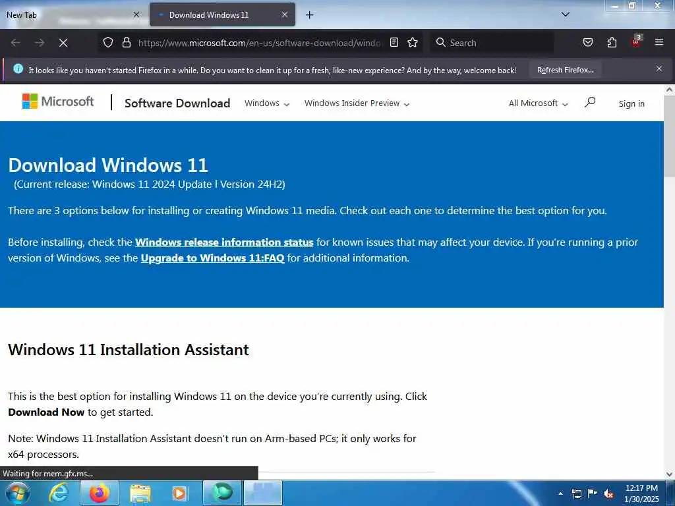Image resolution: width=675 pixels, height=506 pixels.
Task: Open the Microsoft site search magnifier
Action: [x=590, y=102]
